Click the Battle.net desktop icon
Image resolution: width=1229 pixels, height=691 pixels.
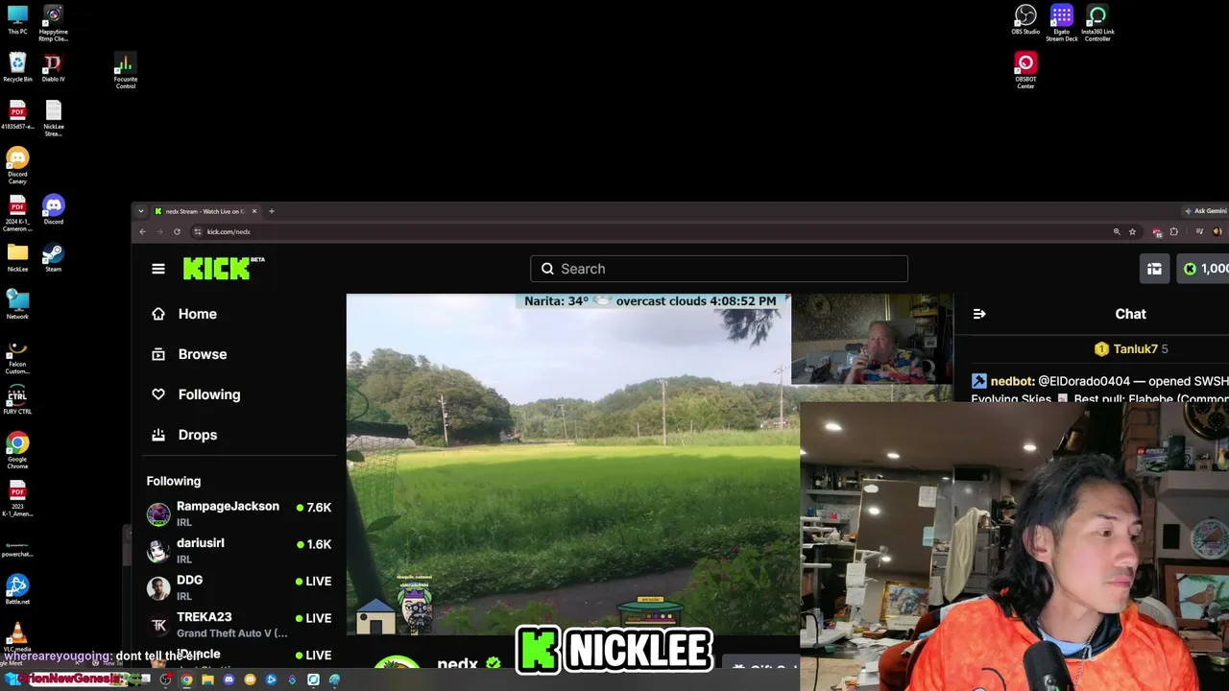(x=17, y=589)
